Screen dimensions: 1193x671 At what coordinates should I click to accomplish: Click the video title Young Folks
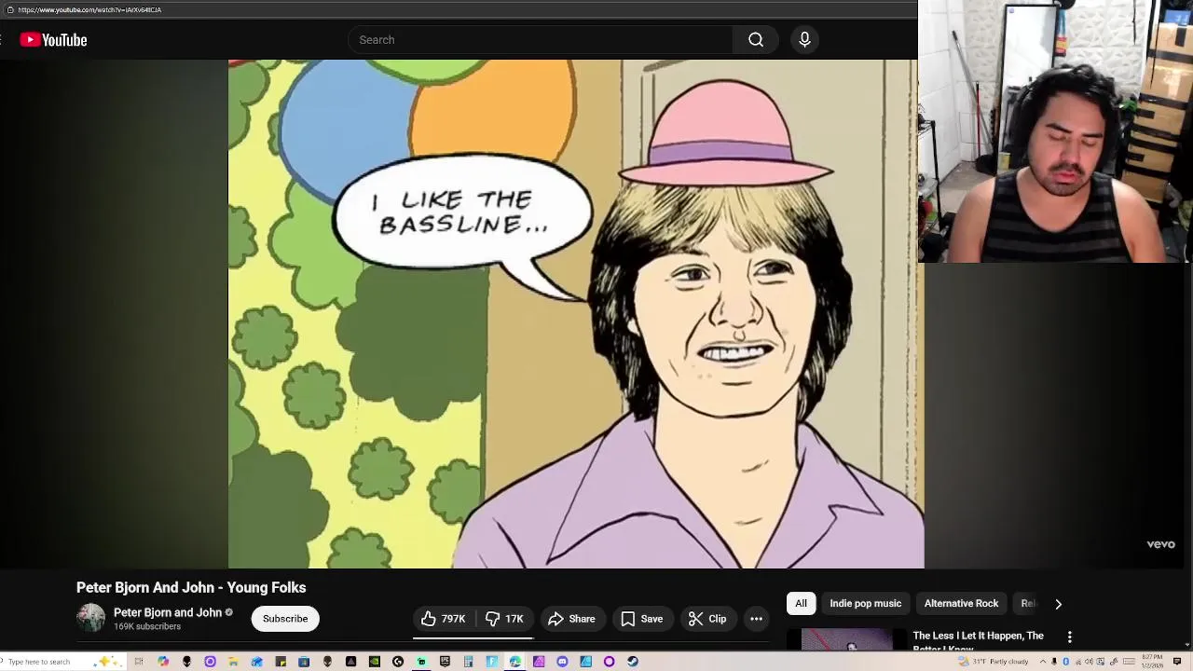pyautogui.click(x=191, y=587)
